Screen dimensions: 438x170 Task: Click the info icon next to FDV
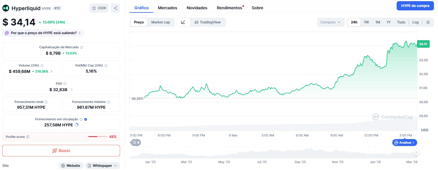[x=65, y=84]
